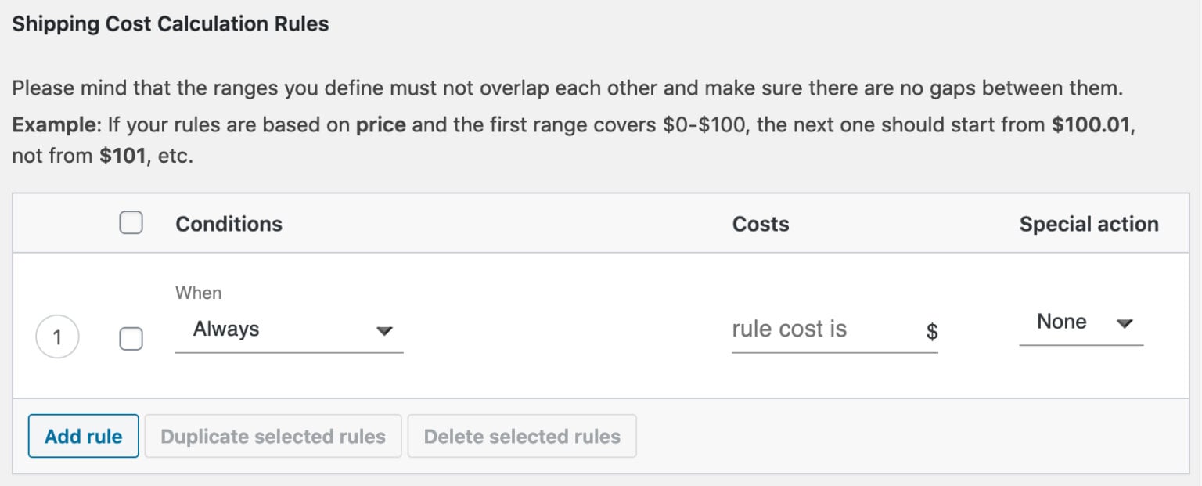The width and height of the screenshot is (1202, 486).
Task: Click the Special action column header
Action: (x=1089, y=224)
